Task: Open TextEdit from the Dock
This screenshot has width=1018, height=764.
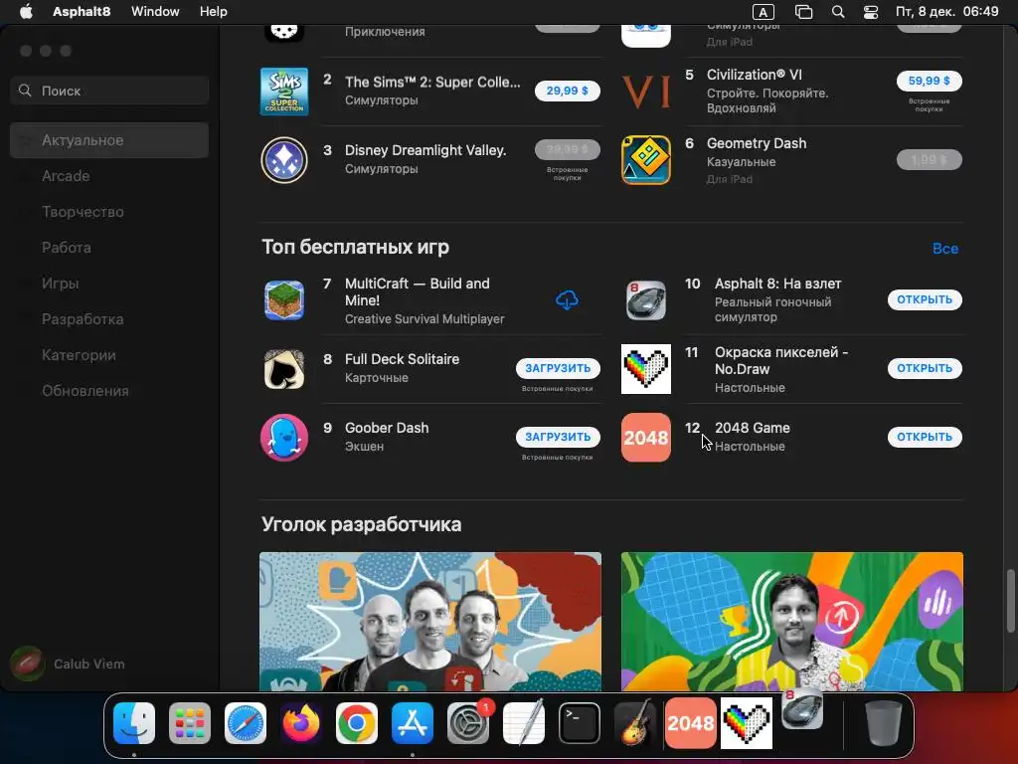Action: (x=524, y=723)
